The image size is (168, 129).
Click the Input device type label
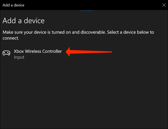point(19,57)
